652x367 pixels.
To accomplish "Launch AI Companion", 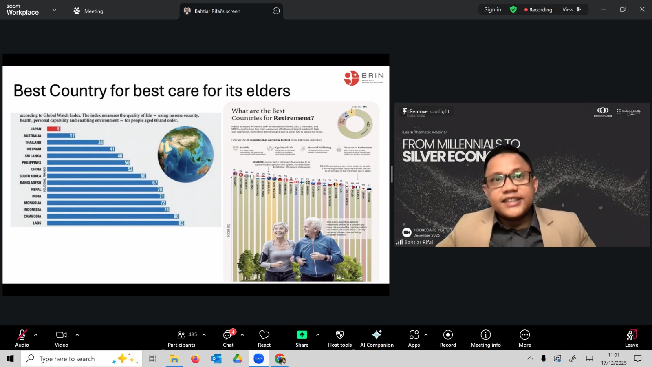I will tap(377, 338).
